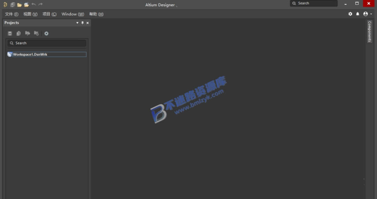Click the Projects panel title
Viewport: 377px width, 199px height.
[x=12, y=23]
